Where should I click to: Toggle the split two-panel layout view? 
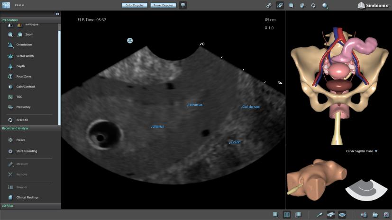pyautogui.click(x=287, y=215)
